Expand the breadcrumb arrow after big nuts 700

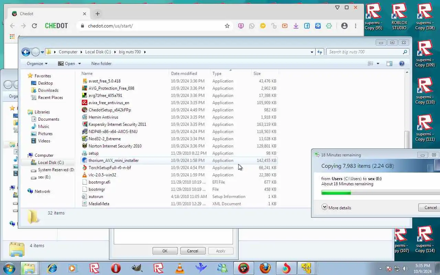[x=145, y=52]
